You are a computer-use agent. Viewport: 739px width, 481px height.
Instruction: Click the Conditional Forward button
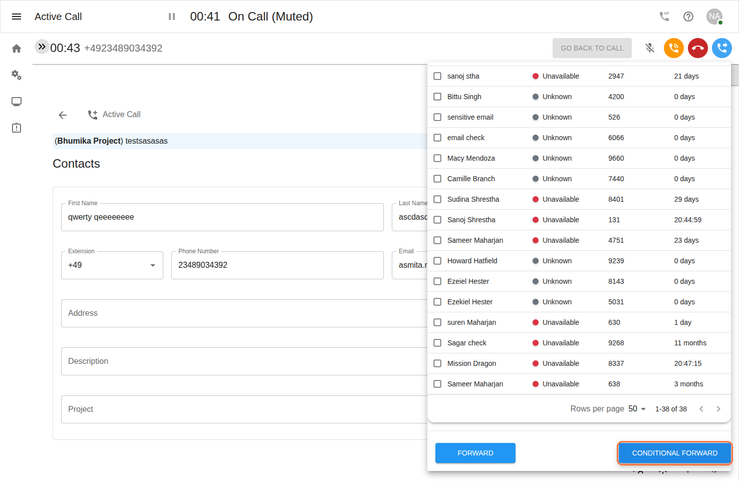(674, 453)
